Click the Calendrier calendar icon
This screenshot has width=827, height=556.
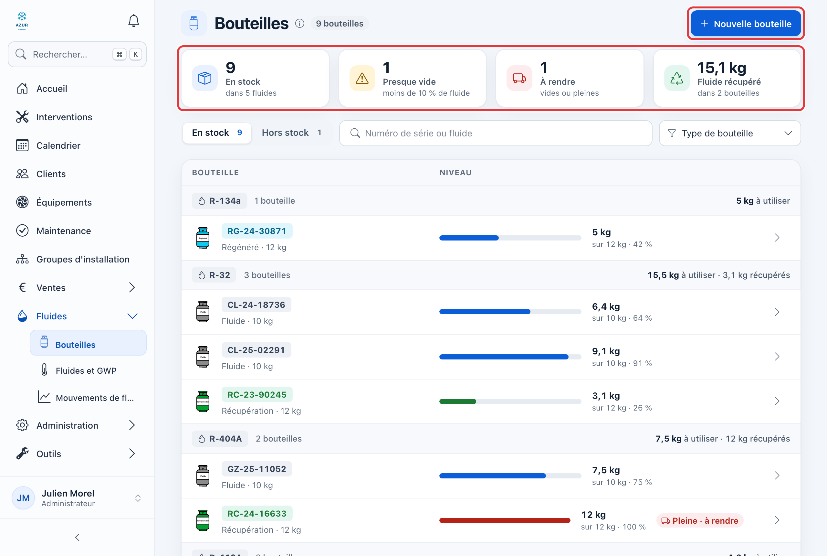click(x=22, y=145)
